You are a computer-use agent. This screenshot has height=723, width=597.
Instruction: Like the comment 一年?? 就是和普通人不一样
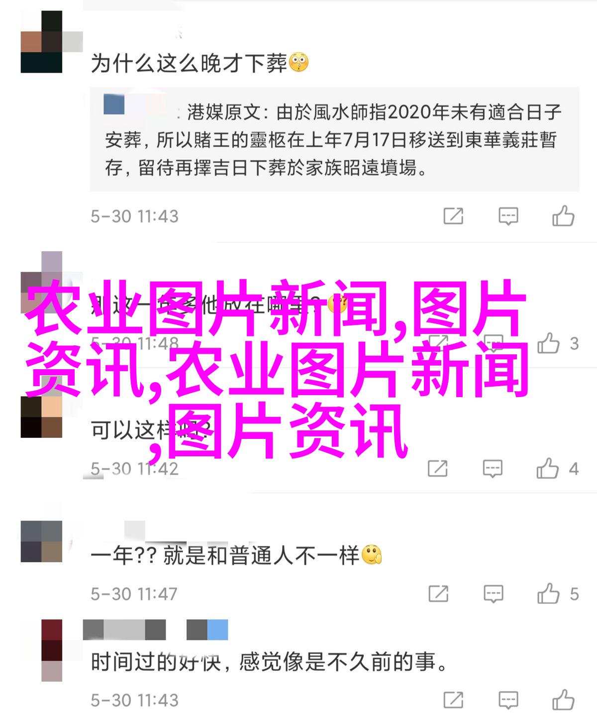[x=548, y=593]
